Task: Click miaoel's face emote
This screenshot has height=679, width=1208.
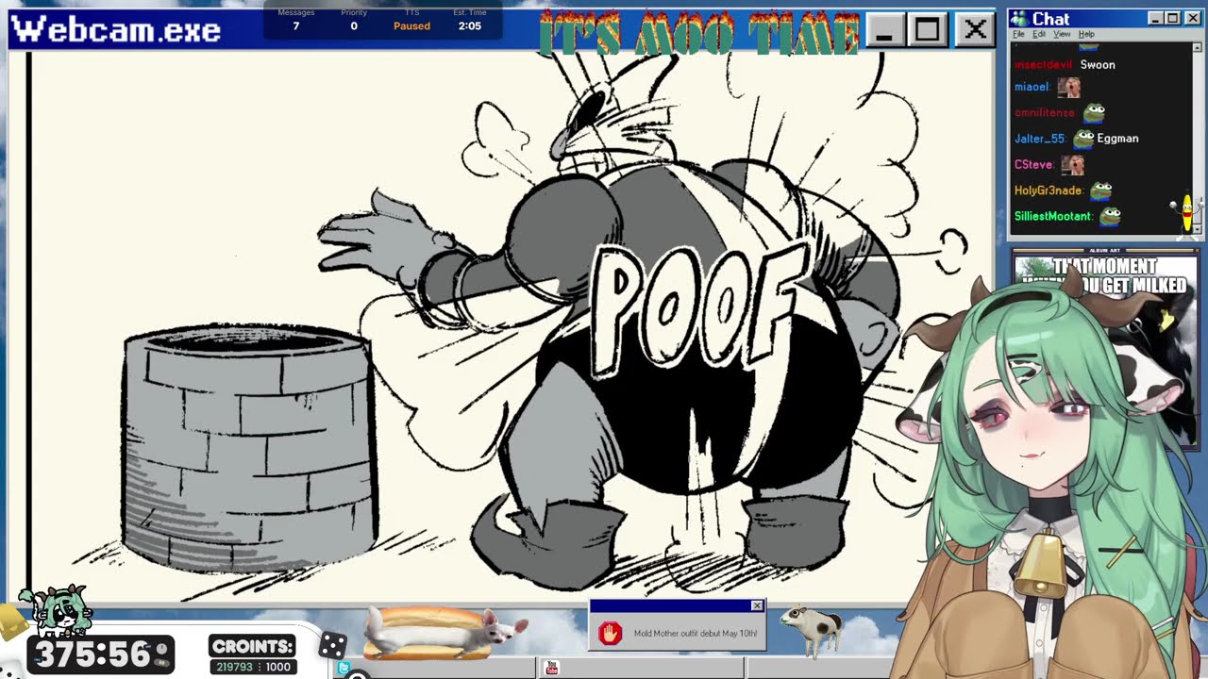Action: [1068, 87]
